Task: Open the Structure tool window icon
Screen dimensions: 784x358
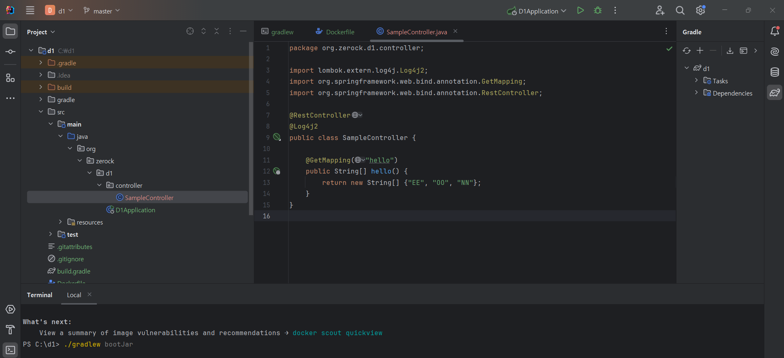Action: point(11,78)
